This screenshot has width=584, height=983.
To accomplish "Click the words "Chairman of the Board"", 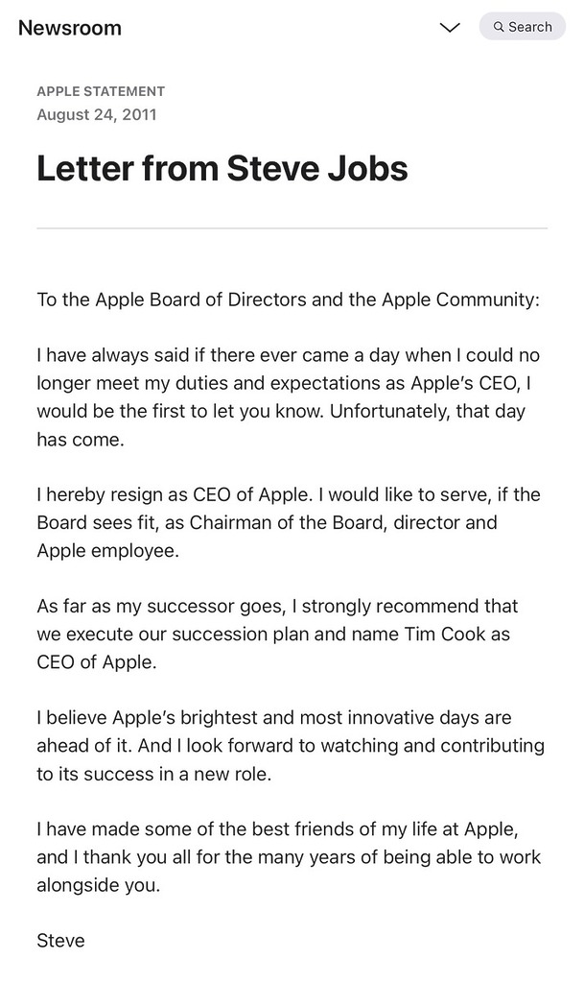I will pos(286,523).
